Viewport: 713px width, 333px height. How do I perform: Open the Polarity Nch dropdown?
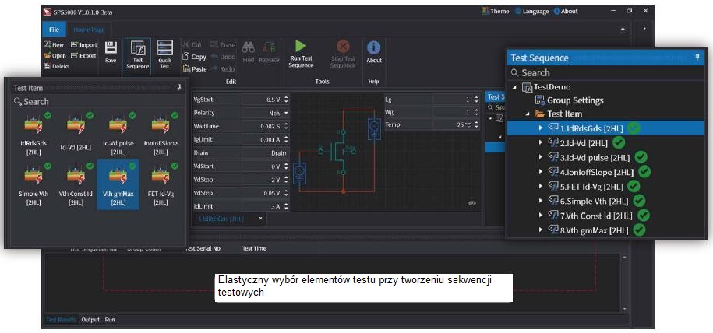[285, 112]
